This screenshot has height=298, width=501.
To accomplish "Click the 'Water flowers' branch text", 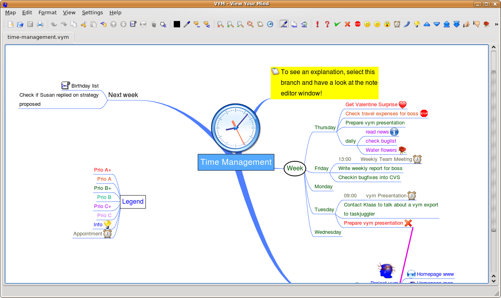I will pos(381,150).
